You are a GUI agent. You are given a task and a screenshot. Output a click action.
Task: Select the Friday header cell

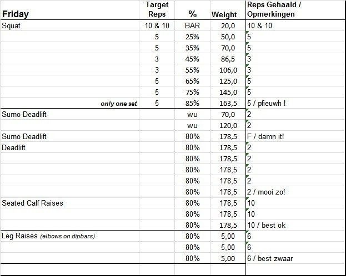(x=16, y=14)
